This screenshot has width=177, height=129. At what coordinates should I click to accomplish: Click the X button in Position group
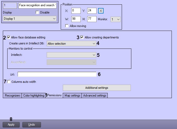(x=101, y=11)
